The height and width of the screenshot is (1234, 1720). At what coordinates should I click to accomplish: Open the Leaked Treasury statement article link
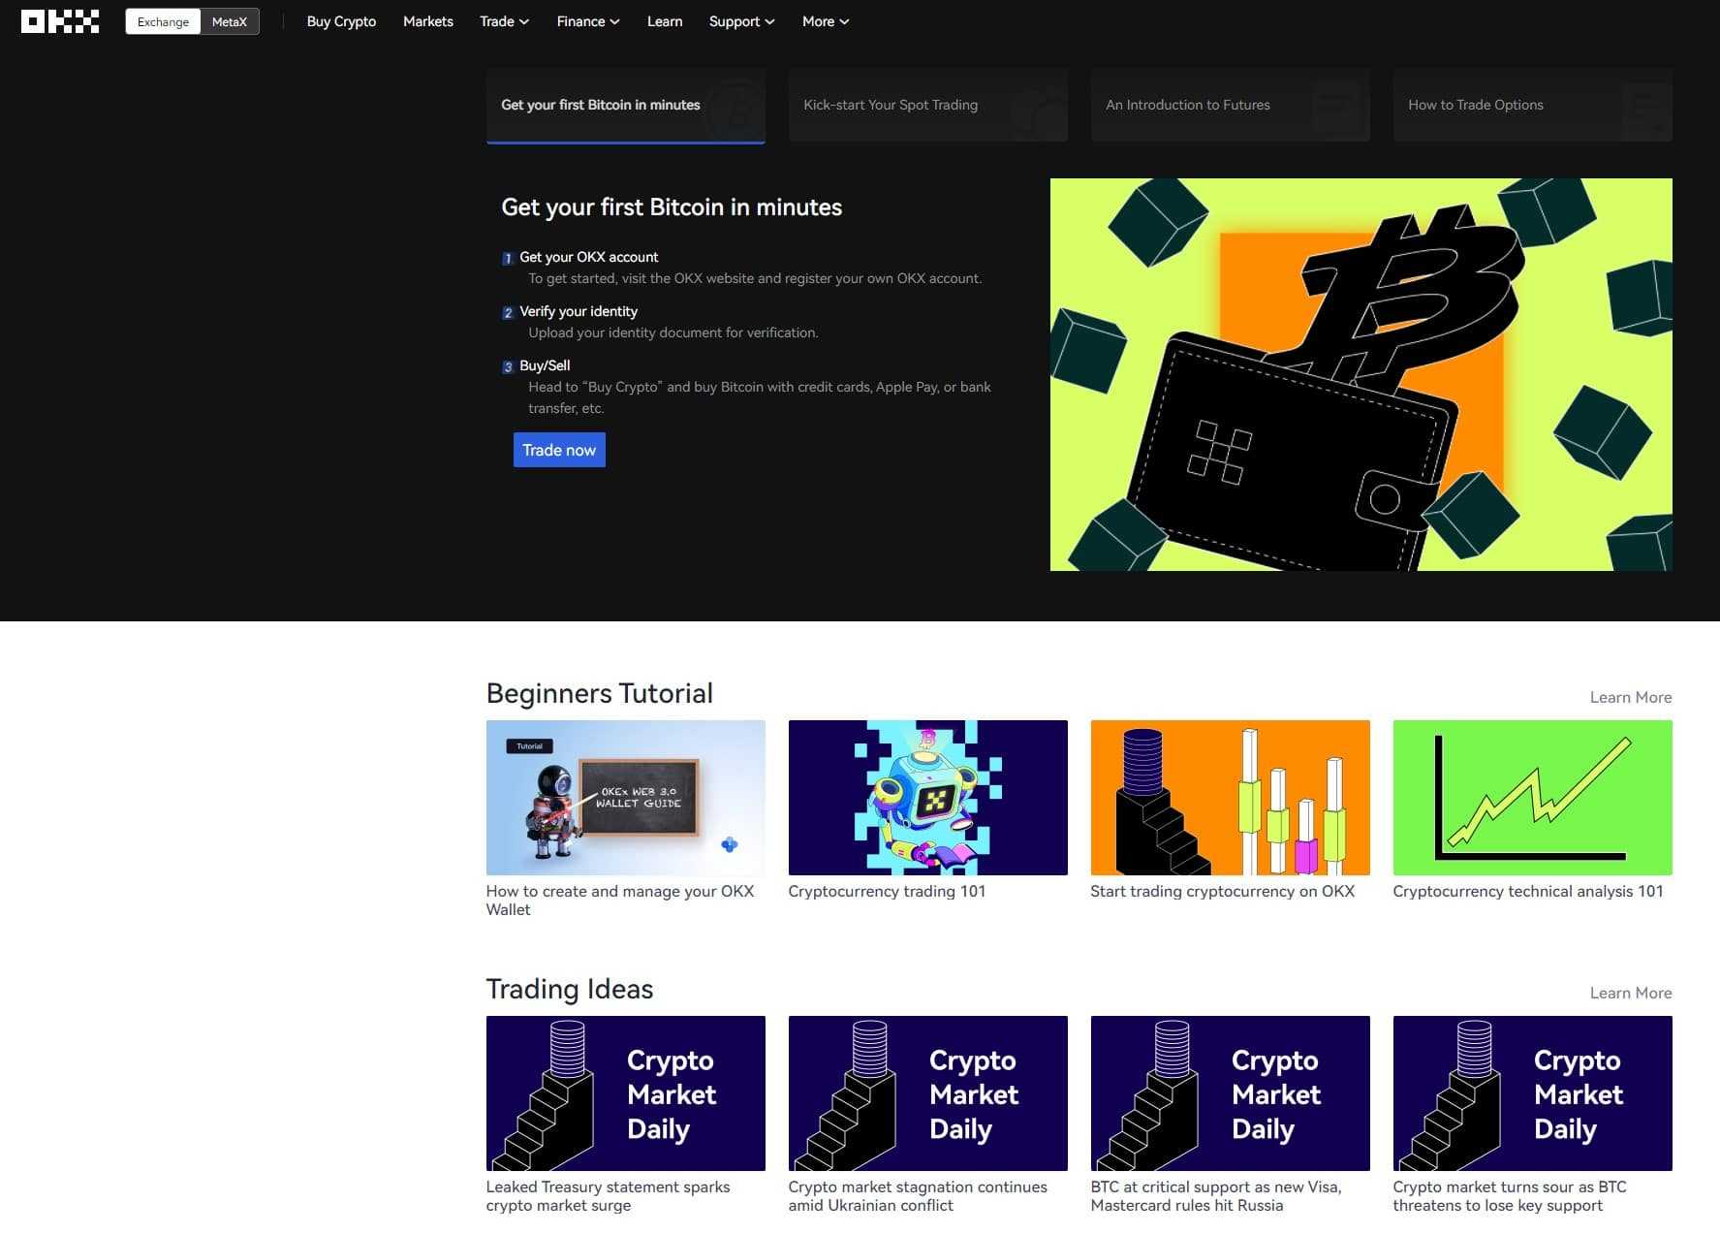coord(608,1195)
